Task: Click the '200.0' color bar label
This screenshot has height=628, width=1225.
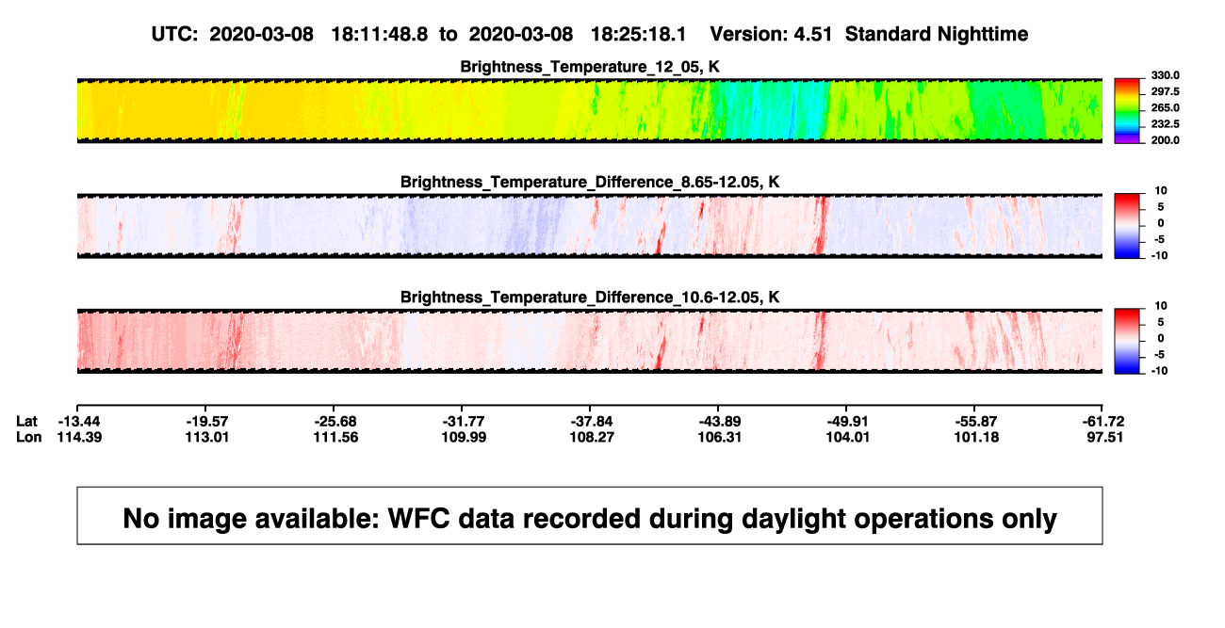Action: tap(1165, 139)
